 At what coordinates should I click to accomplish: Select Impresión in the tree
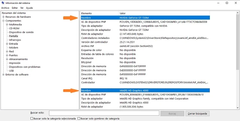click(15, 63)
